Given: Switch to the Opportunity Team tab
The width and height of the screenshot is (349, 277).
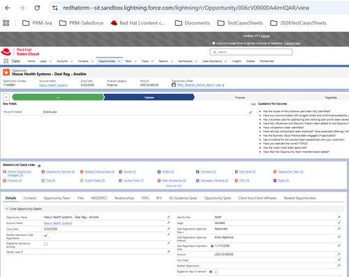Looking at the screenshot, I should [57, 198].
